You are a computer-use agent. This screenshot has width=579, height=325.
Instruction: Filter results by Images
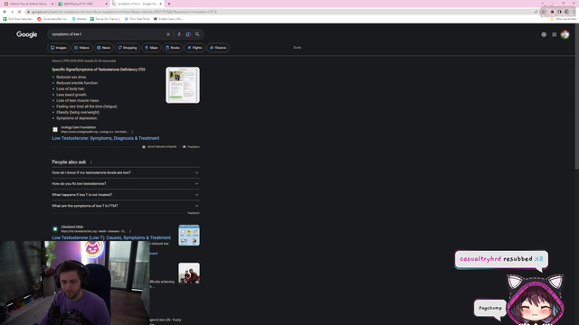point(58,48)
